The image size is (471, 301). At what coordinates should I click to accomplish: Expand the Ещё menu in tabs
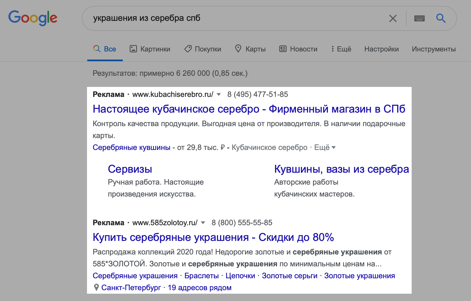coord(341,49)
